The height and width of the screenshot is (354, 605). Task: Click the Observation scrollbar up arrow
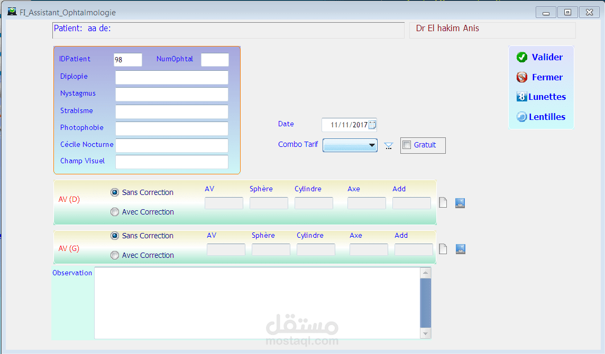[x=426, y=273]
